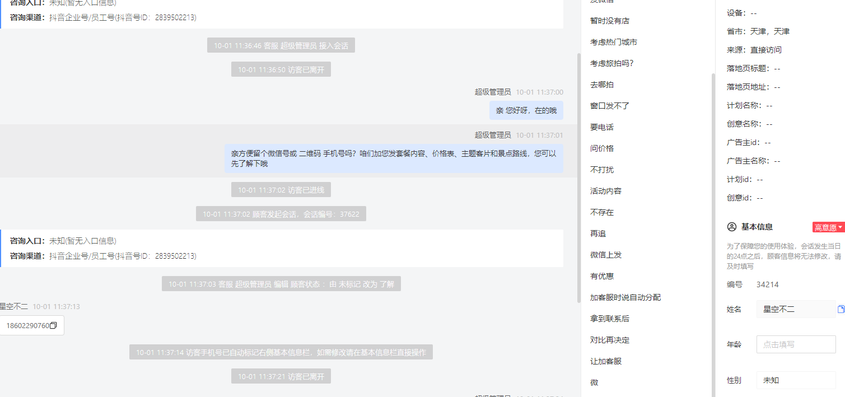Click notice 访客手机号已自动标记
Viewport: 845px width, 397px height.
281,353
